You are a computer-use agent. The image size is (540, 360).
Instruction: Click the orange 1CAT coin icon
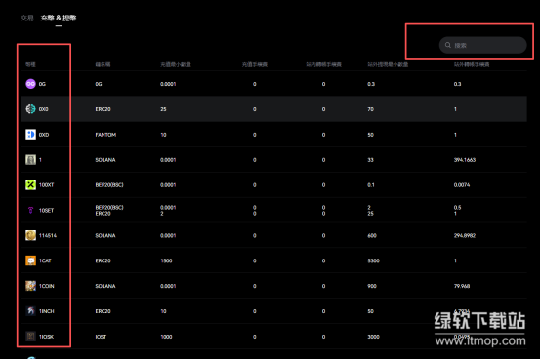[30, 260]
